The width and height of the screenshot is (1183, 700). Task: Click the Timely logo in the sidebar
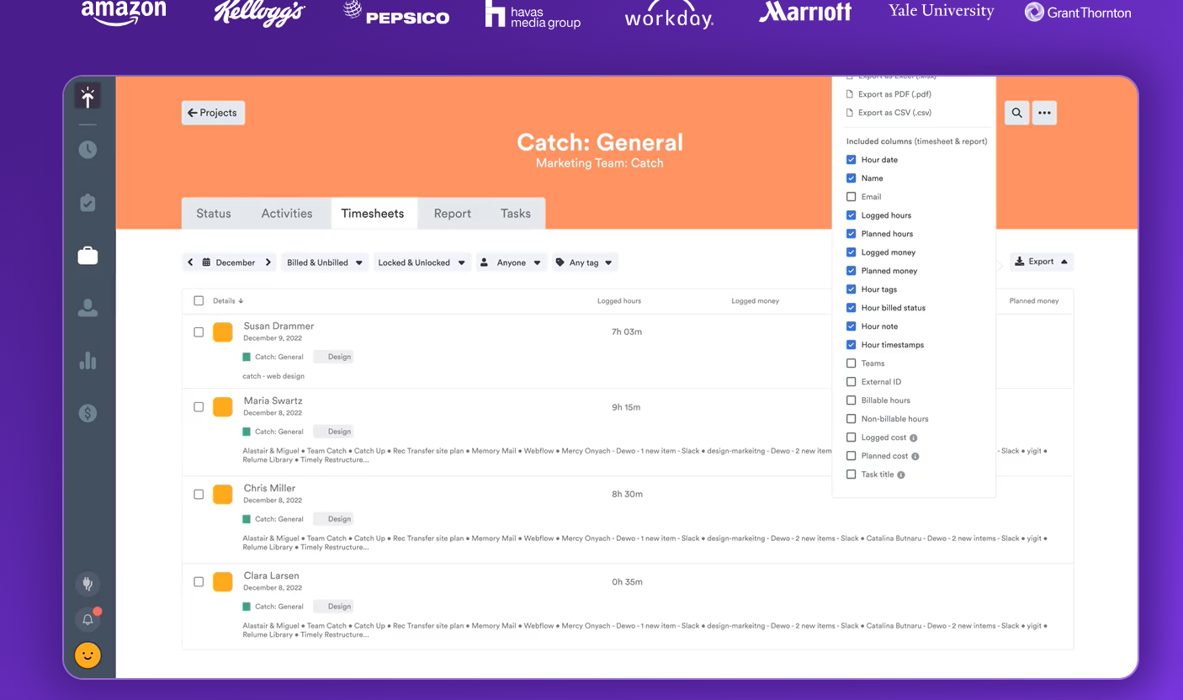[88, 96]
